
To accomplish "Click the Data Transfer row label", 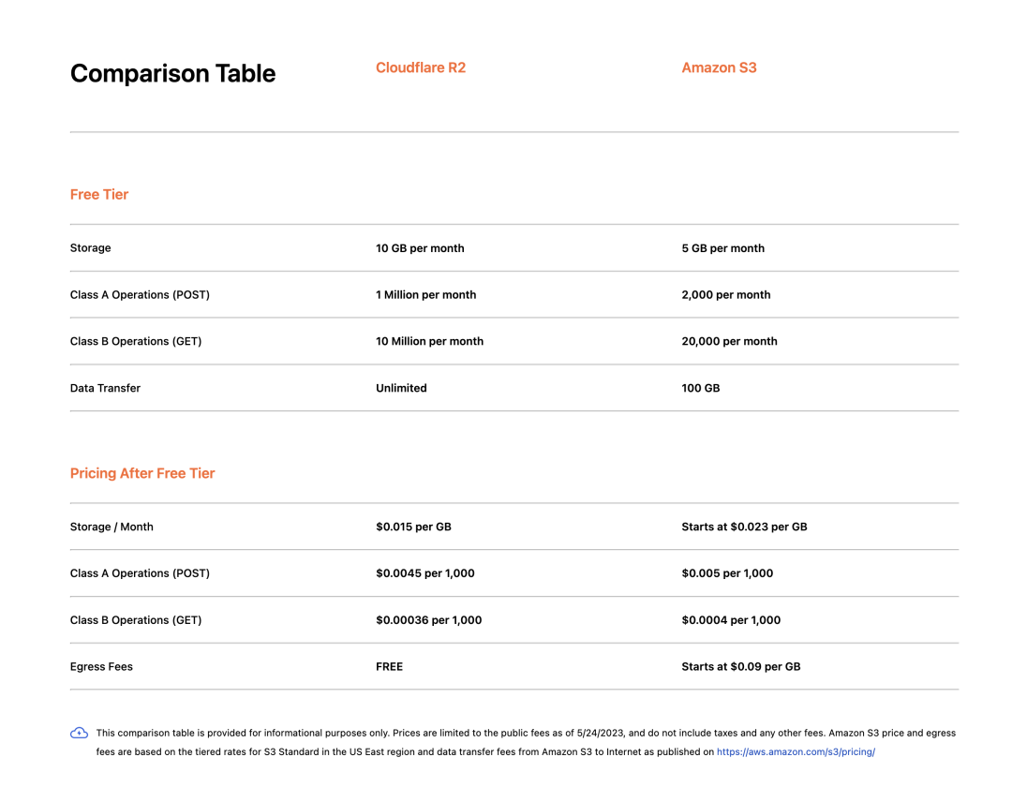I will tap(105, 388).
